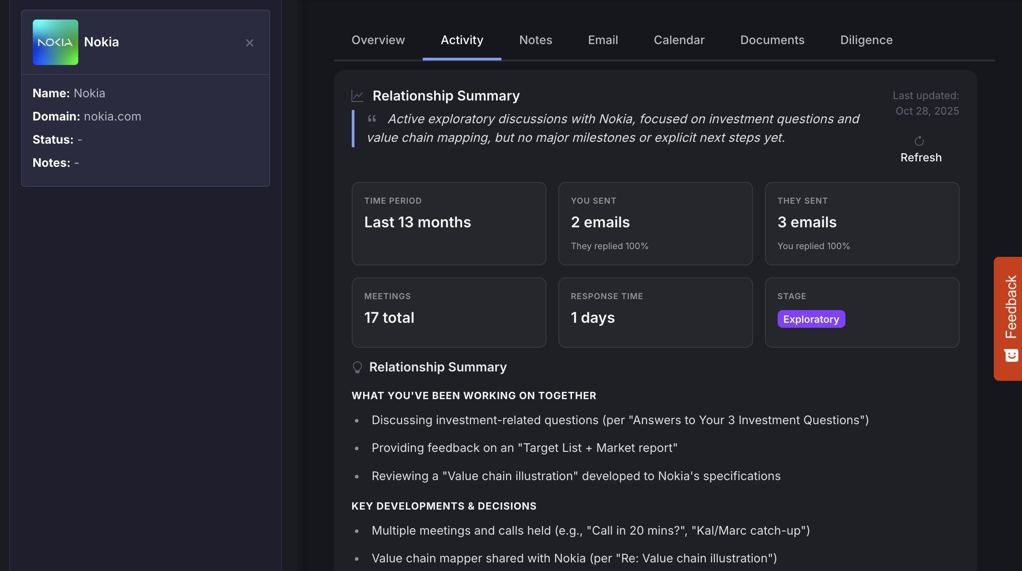Click the line-chart icon beside Relationship Summary
Image resolution: width=1022 pixels, height=571 pixels.
tap(358, 95)
